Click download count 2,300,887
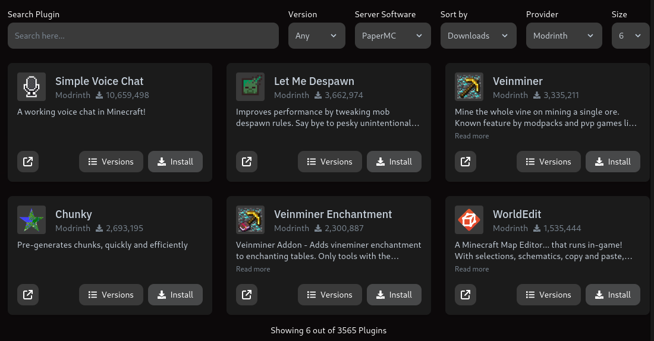Screen dimensions: 654x341 [344, 228]
